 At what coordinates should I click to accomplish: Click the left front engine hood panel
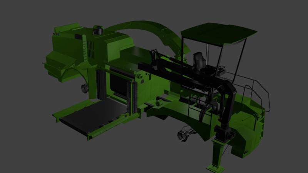click(x=58, y=62)
